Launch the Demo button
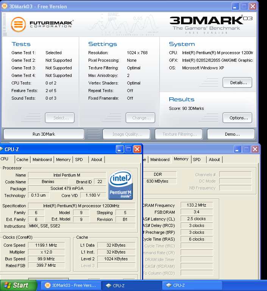This screenshot has height=291, width=267. click(231, 134)
